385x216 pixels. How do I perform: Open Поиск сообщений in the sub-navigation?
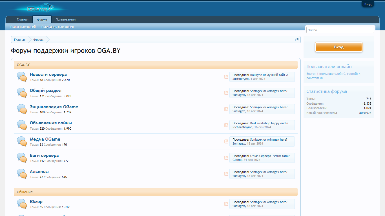point(23,27)
